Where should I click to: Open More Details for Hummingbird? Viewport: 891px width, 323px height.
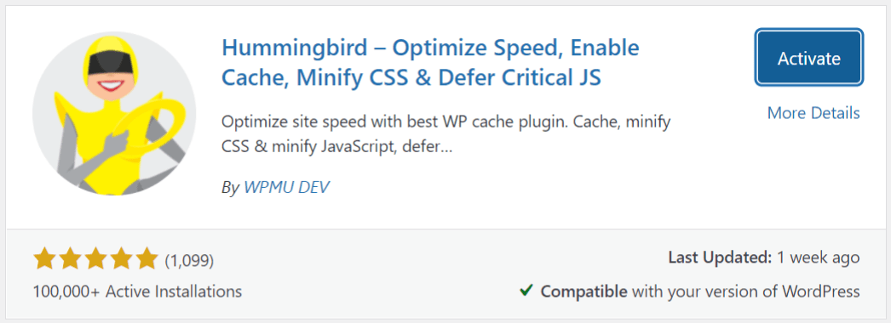[x=813, y=113]
